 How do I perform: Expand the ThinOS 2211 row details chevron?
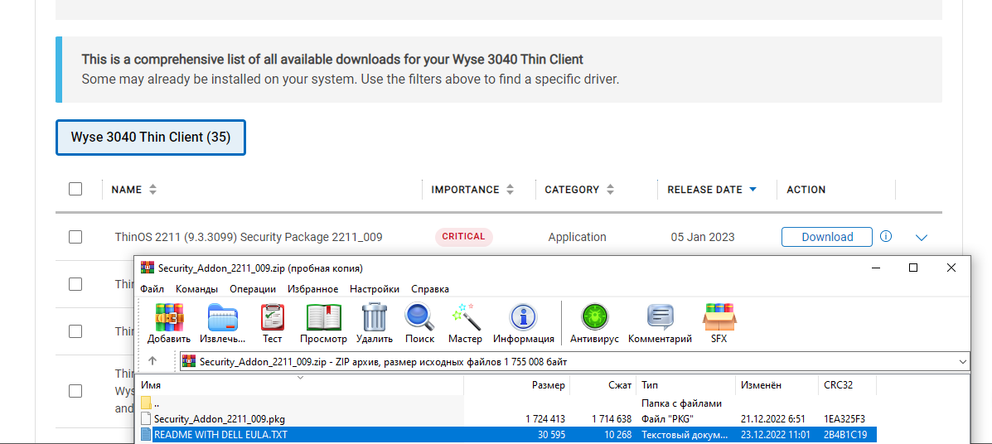(x=922, y=238)
